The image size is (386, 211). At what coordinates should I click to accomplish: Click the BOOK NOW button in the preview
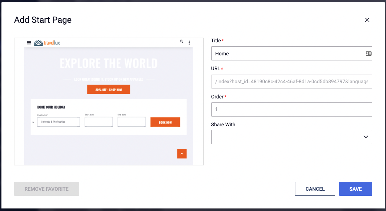tap(165, 122)
